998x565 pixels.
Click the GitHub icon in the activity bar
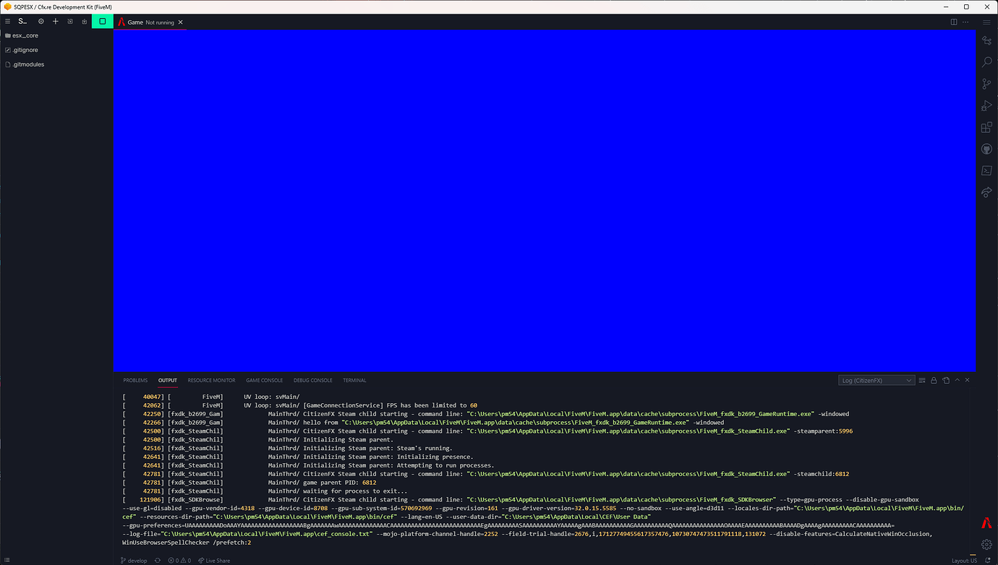(986, 149)
